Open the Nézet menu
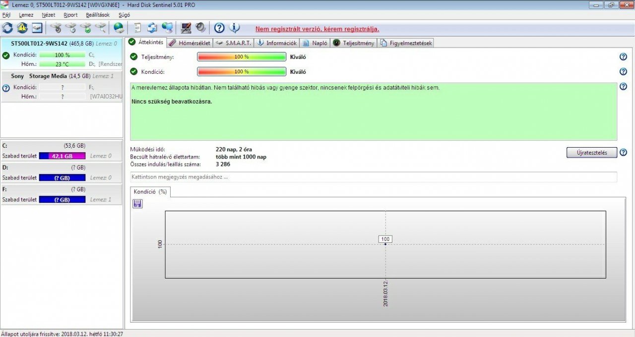Viewport: 635px width, 337px height. 48,15
